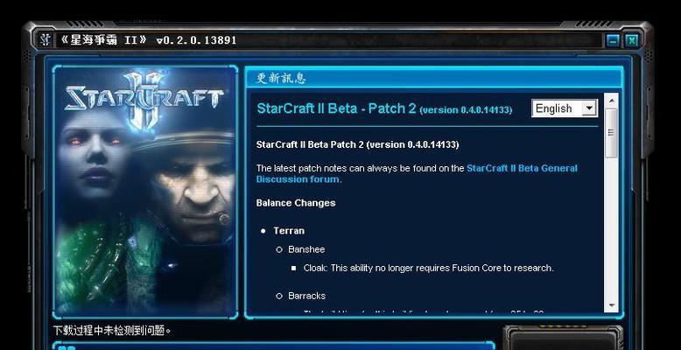Close the launcher with the green X
The width and height of the screenshot is (681, 350).
pos(632,41)
